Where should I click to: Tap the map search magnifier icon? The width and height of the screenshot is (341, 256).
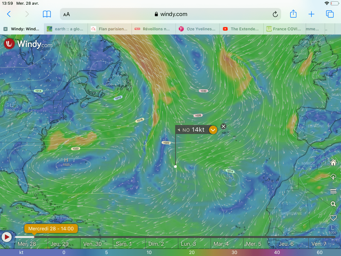[x=333, y=204]
